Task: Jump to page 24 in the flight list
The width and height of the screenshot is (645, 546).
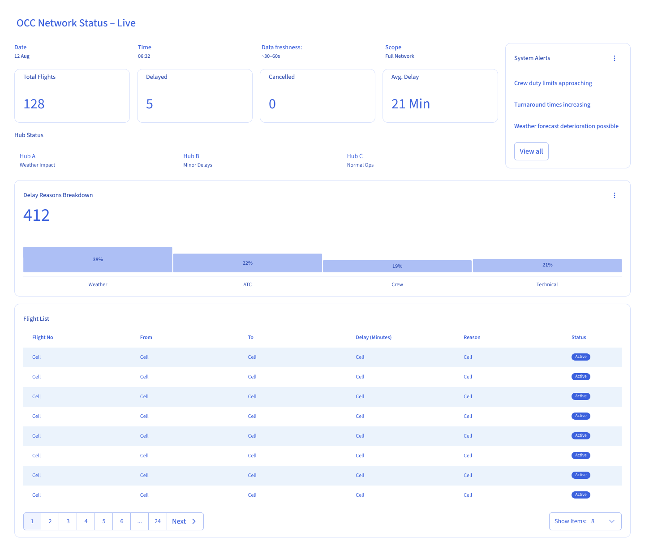Action: click(x=157, y=521)
